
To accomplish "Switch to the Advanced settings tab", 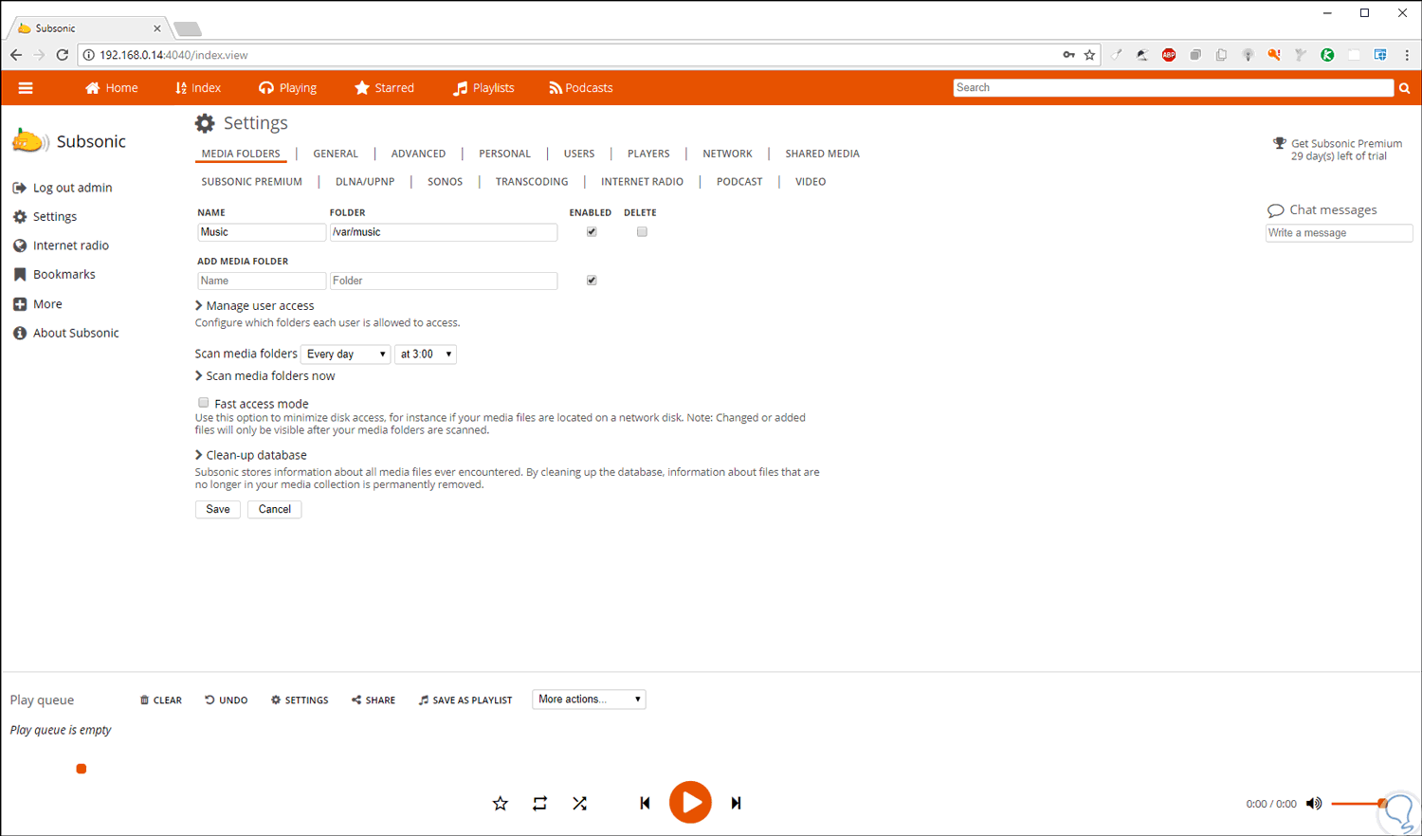I will pos(418,154).
